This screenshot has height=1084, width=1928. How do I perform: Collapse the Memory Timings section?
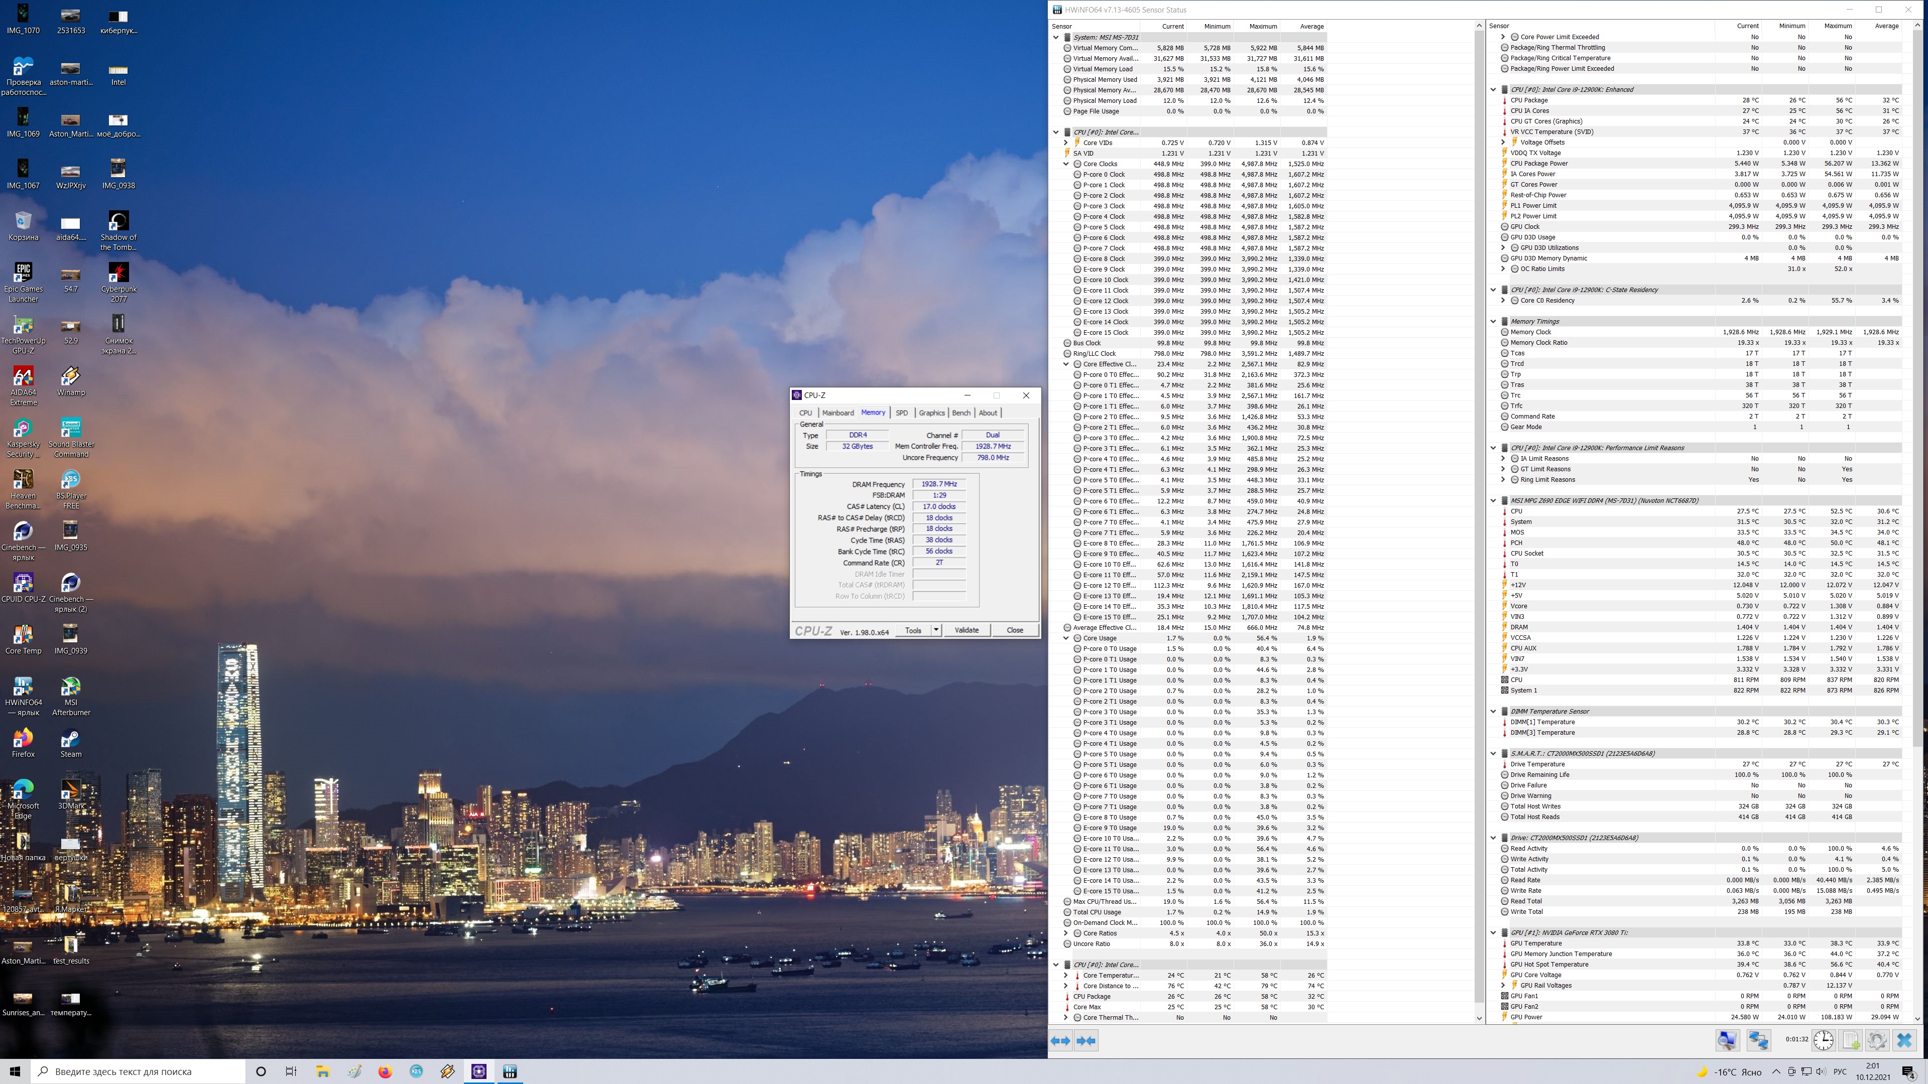click(x=1493, y=322)
